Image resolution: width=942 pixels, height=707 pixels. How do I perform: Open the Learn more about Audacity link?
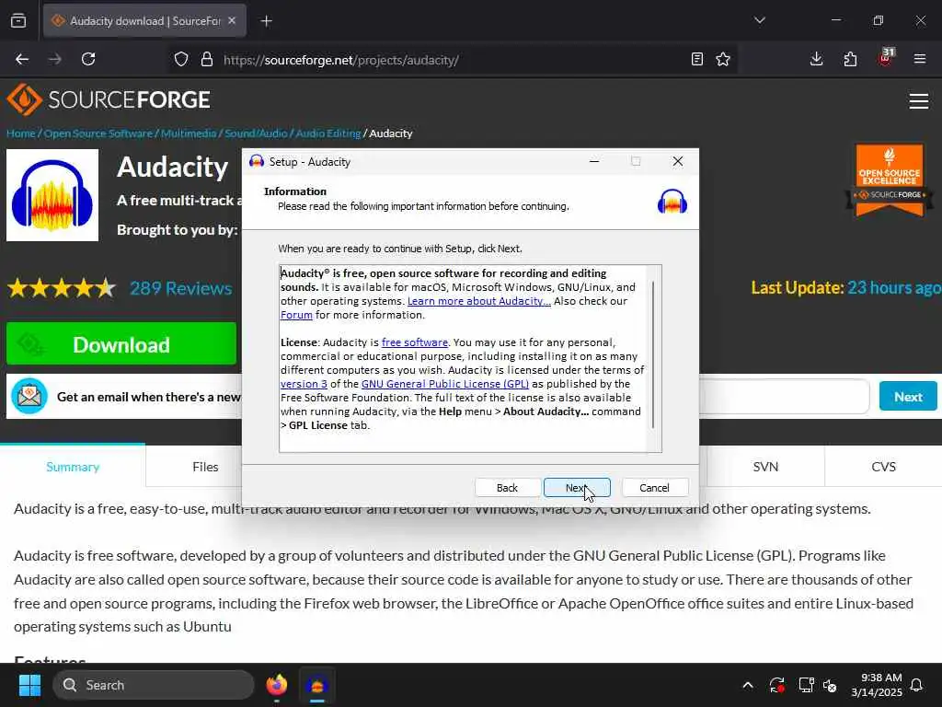478,301
